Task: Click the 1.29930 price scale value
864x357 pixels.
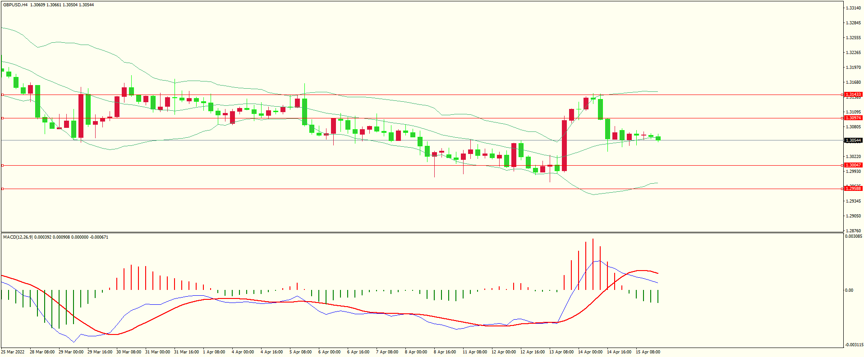Action: pos(853,172)
